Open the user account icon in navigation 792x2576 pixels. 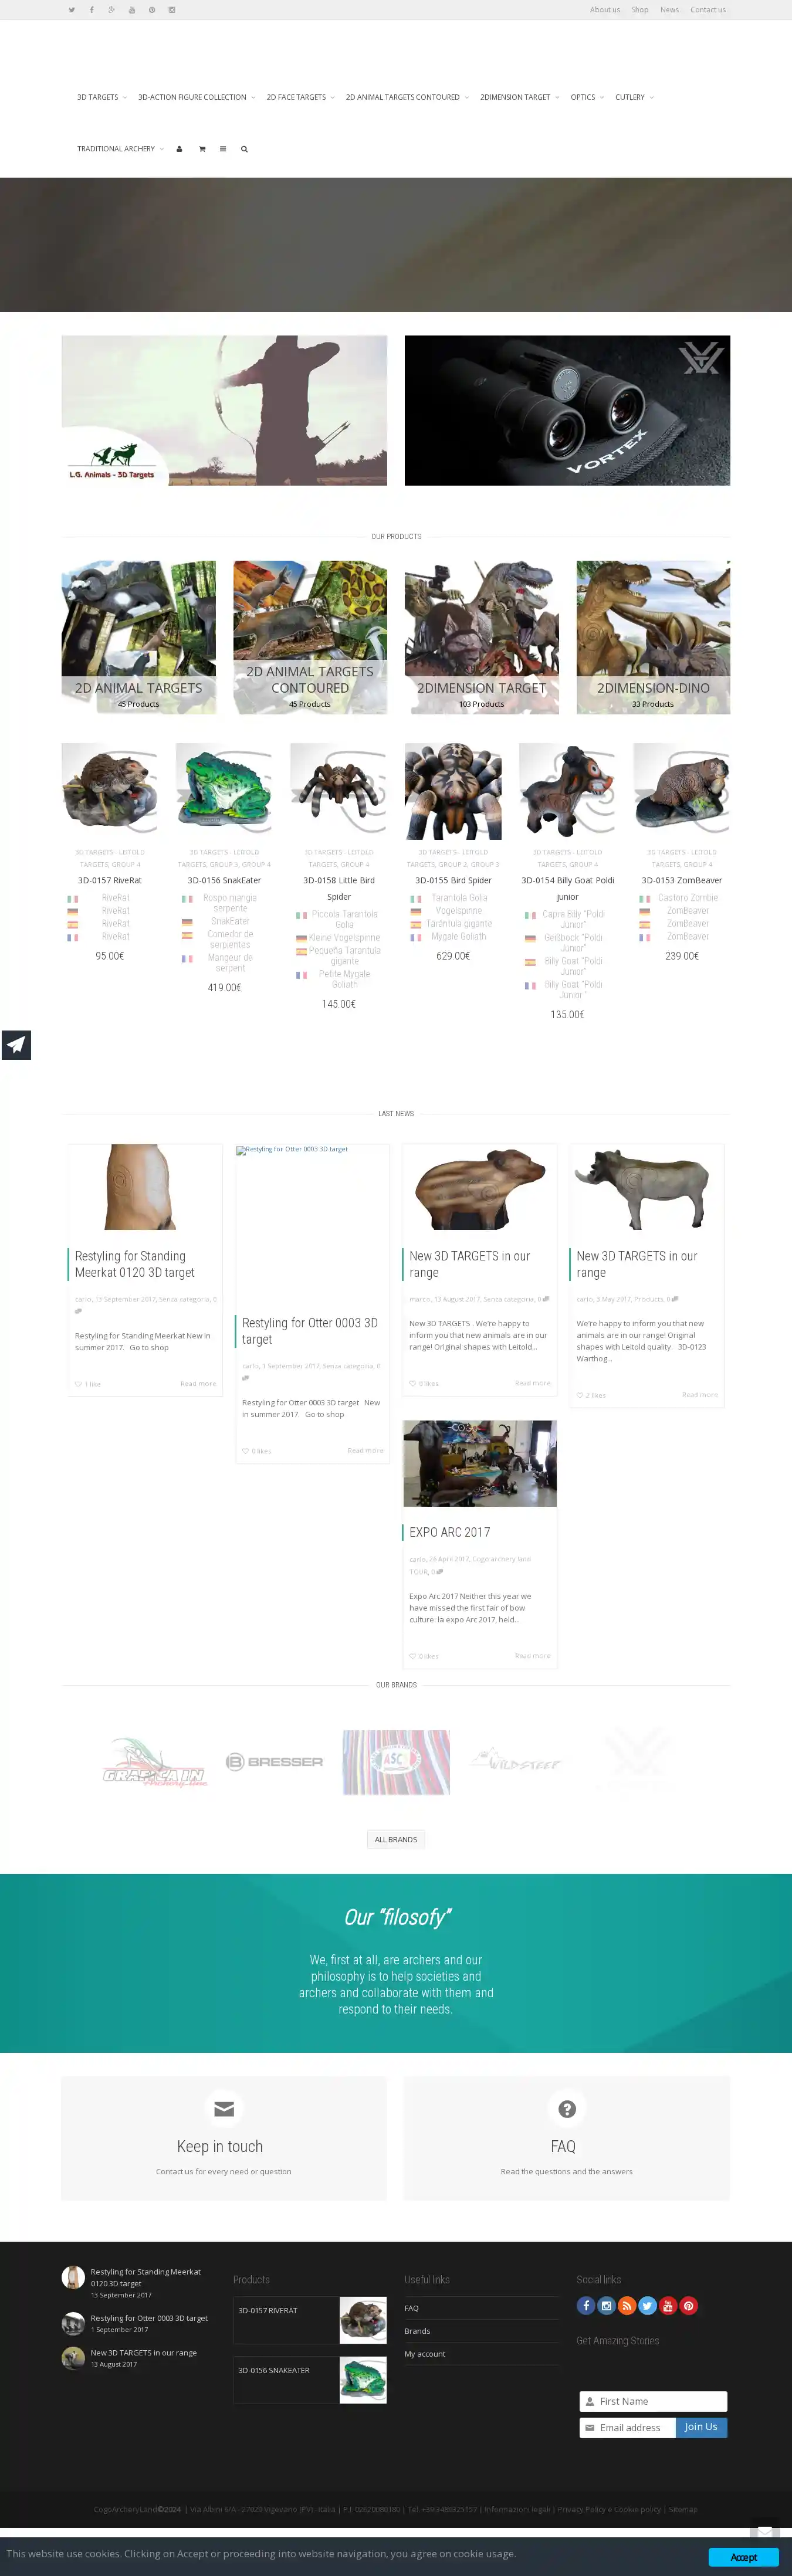coord(179,149)
